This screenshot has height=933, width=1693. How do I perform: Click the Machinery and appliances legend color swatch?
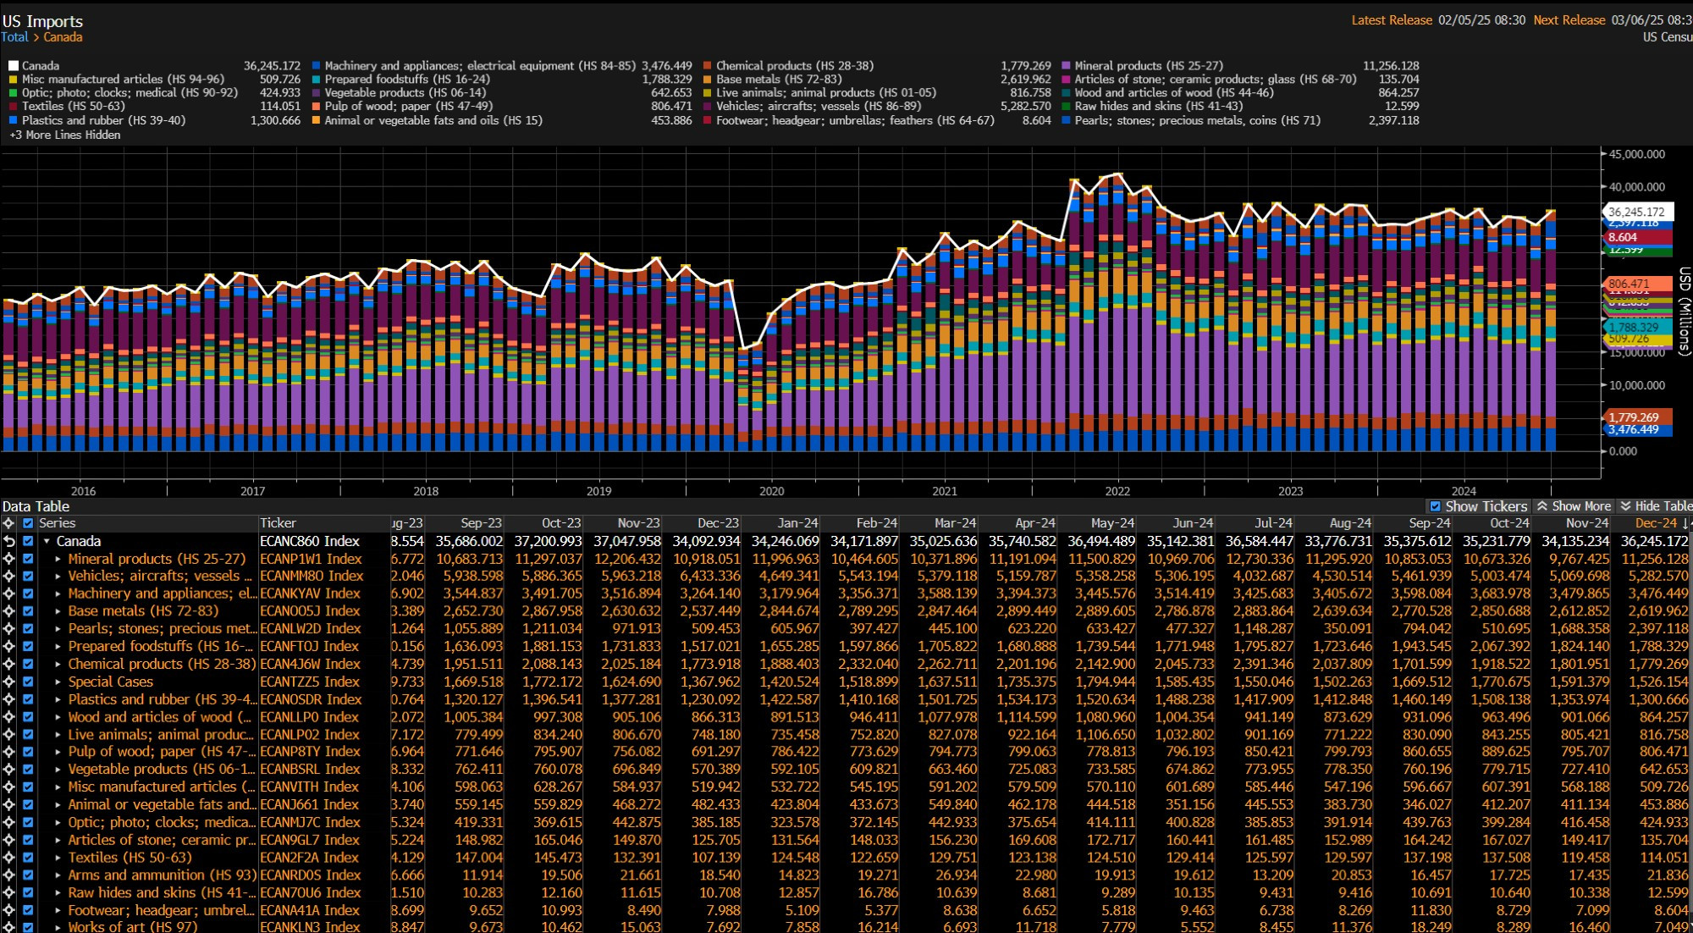(x=317, y=66)
